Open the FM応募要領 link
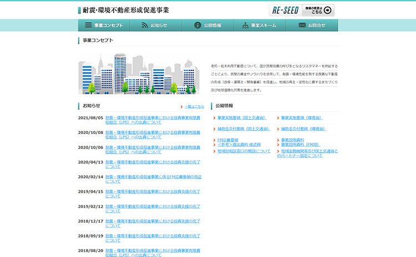 coord(227,140)
